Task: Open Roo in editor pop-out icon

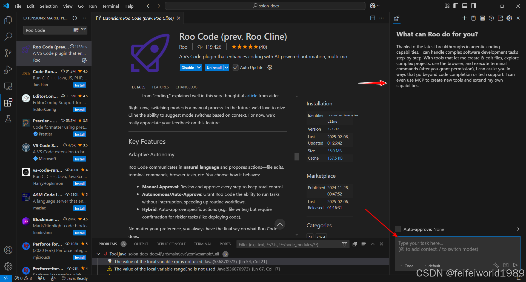Action: [x=500, y=18]
